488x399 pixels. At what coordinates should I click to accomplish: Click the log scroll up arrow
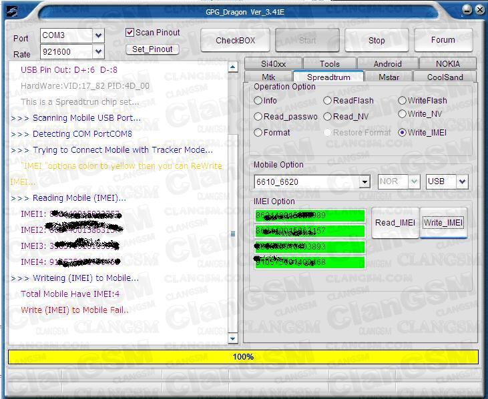(233, 67)
